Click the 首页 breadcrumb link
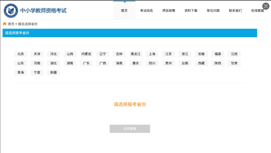The height and width of the screenshot is (153, 271). (11, 24)
